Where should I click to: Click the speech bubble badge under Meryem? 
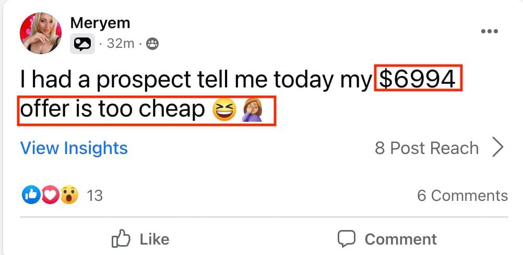(82, 45)
